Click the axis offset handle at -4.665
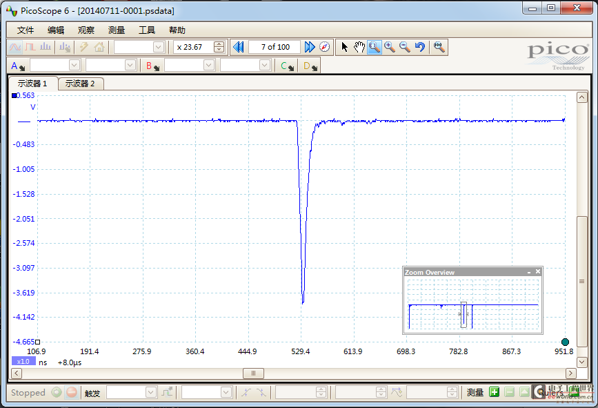This screenshot has width=598, height=408. [37, 342]
